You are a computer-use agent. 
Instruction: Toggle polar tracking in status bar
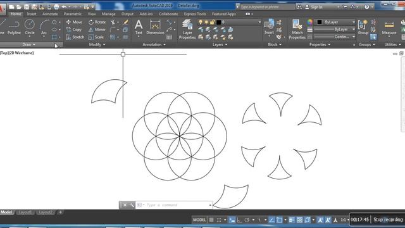tap(247, 220)
